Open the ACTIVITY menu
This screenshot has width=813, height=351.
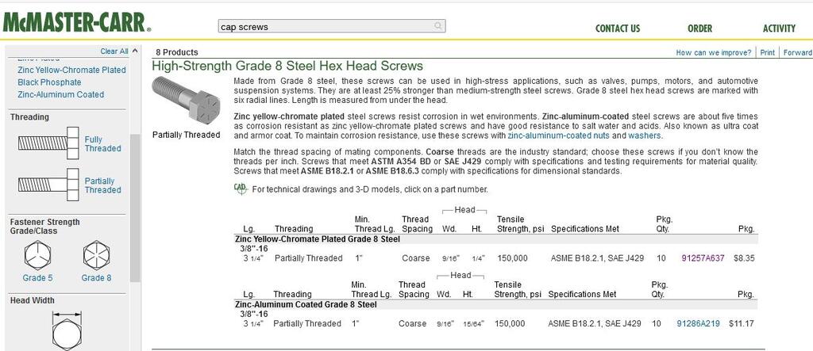(779, 29)
